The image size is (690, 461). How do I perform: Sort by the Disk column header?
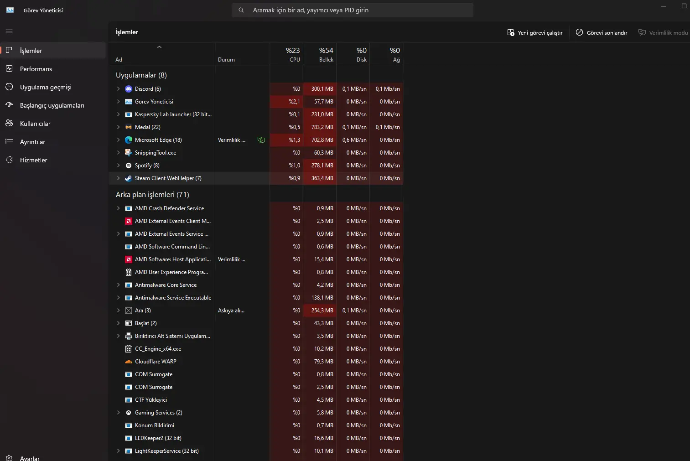353,54
